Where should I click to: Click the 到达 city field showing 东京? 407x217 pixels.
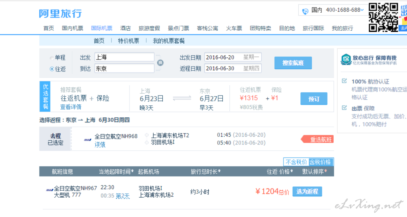click(124, 68)
